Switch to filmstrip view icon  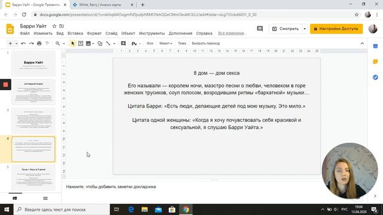point(15,198)
